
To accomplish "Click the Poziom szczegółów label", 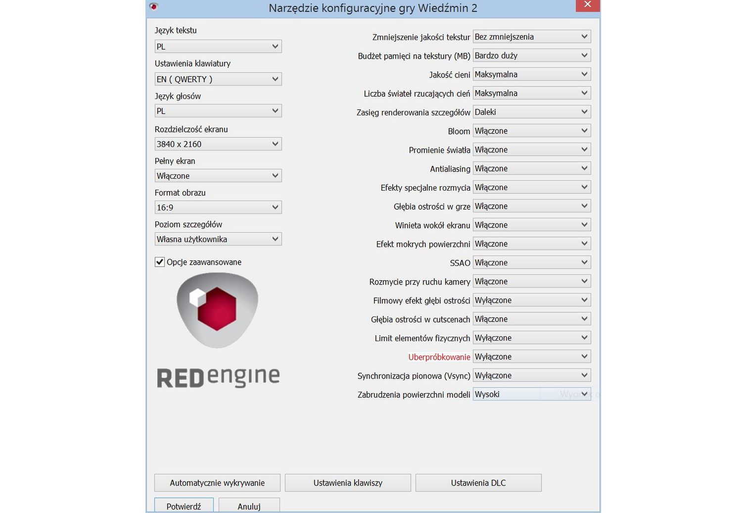I will click(188, 224).
